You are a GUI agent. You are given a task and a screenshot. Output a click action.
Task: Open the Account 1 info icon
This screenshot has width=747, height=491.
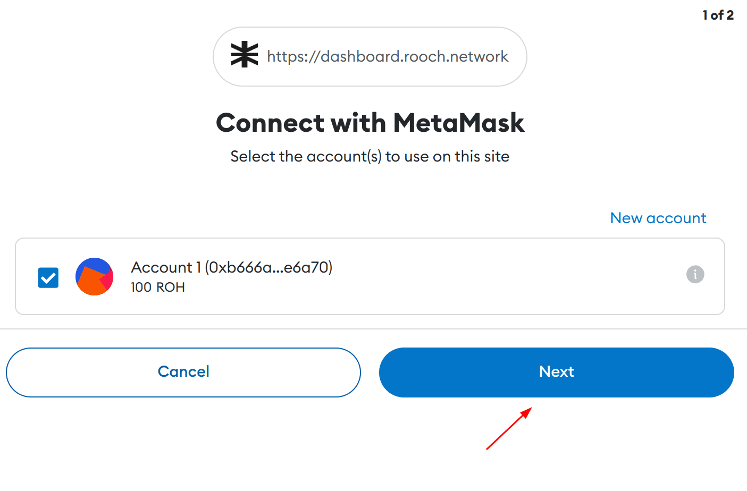click(695, 274)
